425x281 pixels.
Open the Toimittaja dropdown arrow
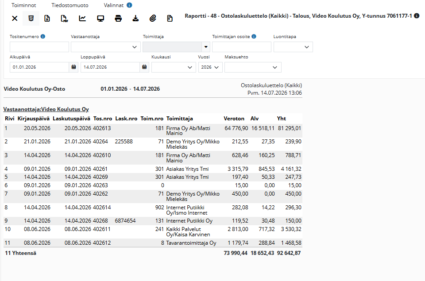point(206,47)
